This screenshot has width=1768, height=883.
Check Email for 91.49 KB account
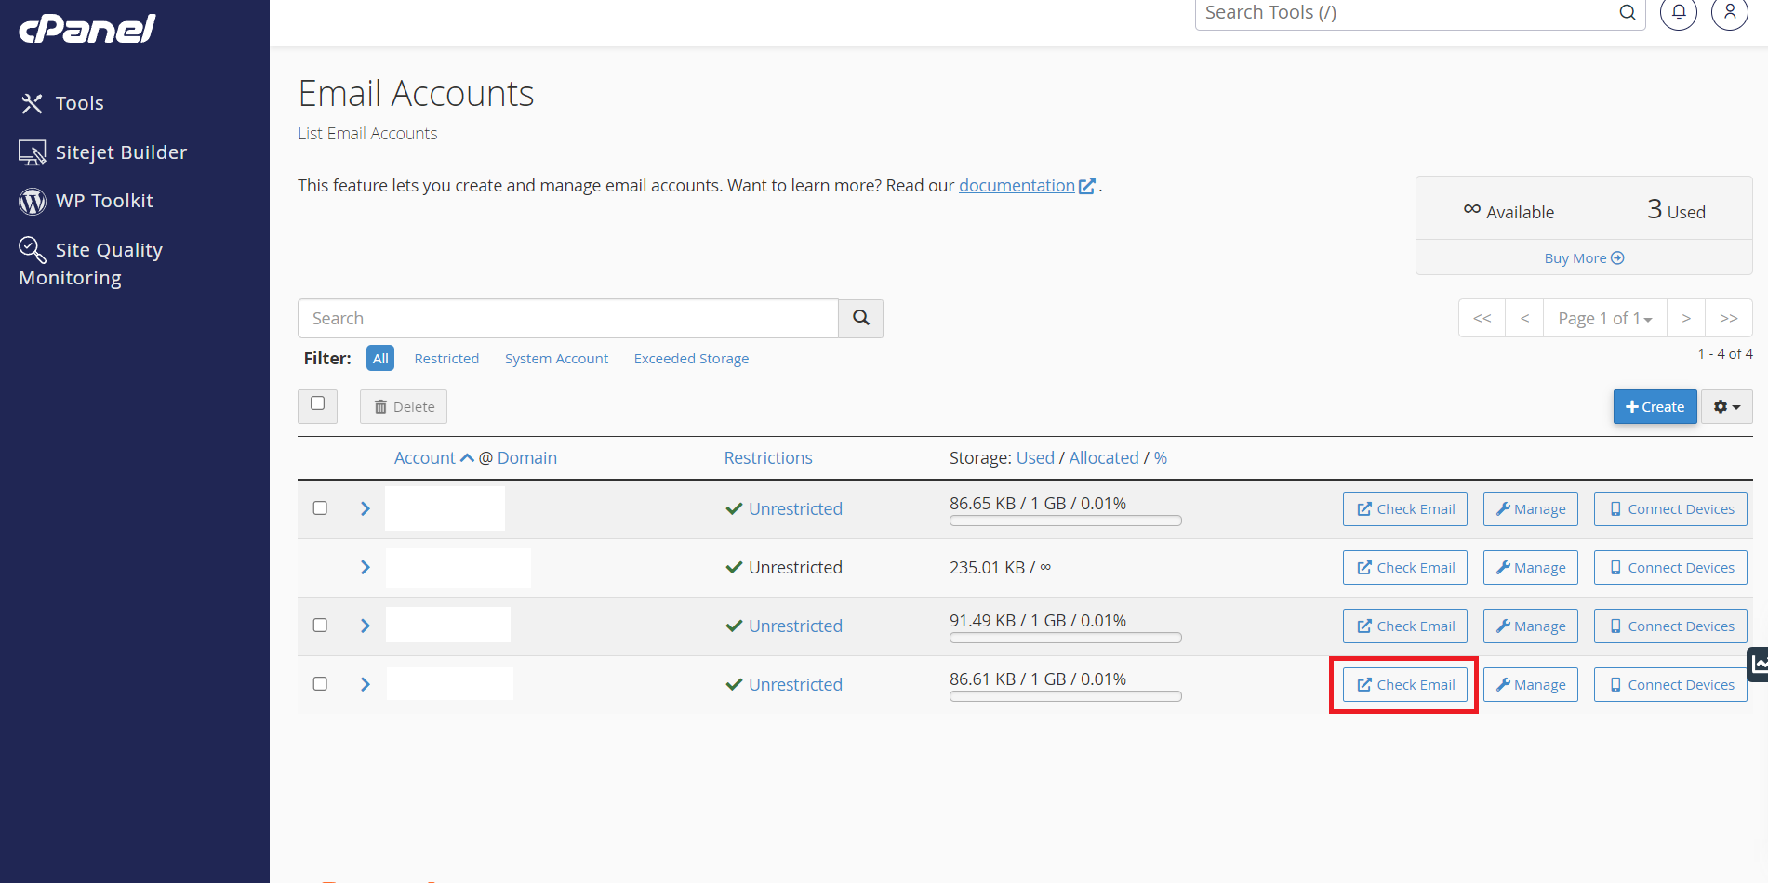click(x=1405, y=626)
